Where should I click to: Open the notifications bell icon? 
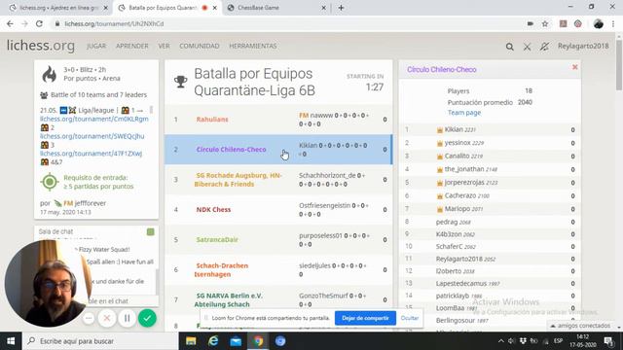pos(544,47)
